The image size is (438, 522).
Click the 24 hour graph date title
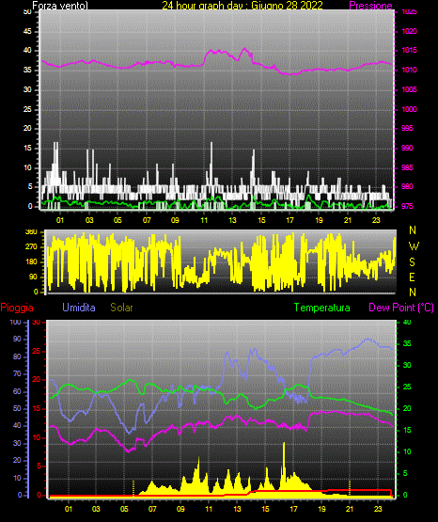tap(242, 6)
